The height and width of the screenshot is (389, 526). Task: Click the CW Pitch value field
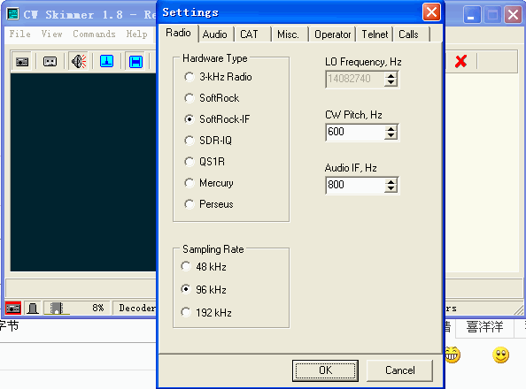pyautogui.click(x=355, y=132)
